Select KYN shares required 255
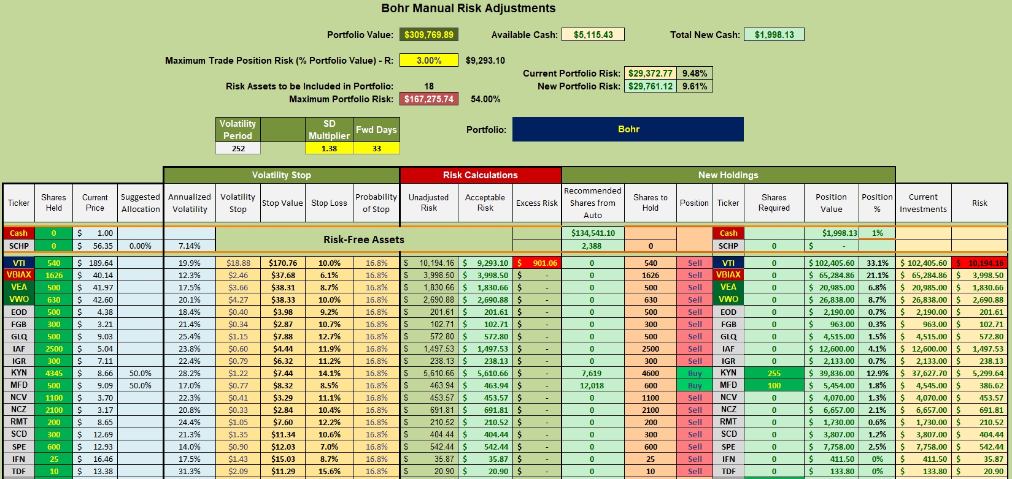Image resolution: width=1012 pixels, height=479 pixels. (x=774, y=373)
